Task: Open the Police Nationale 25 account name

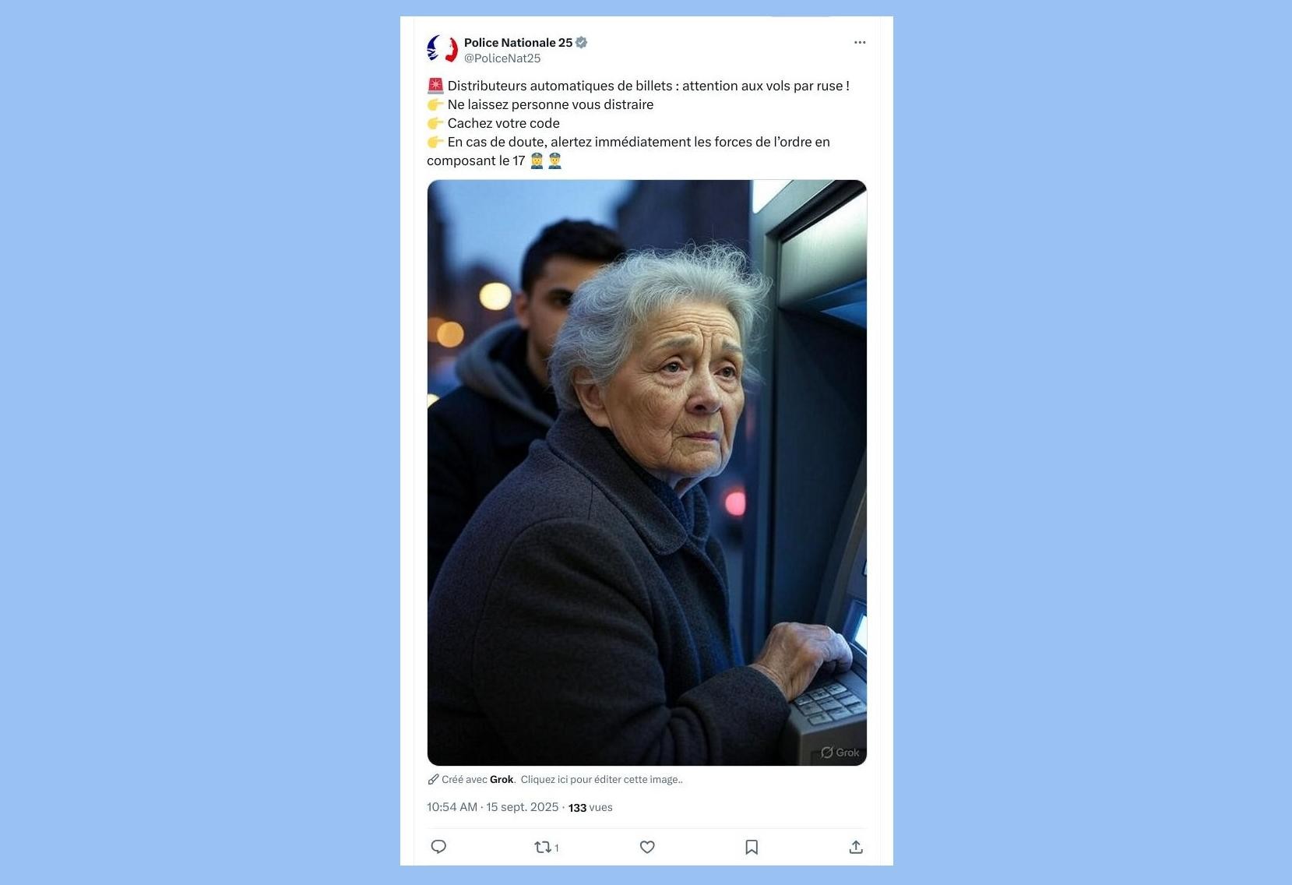Action: [518, 43]
